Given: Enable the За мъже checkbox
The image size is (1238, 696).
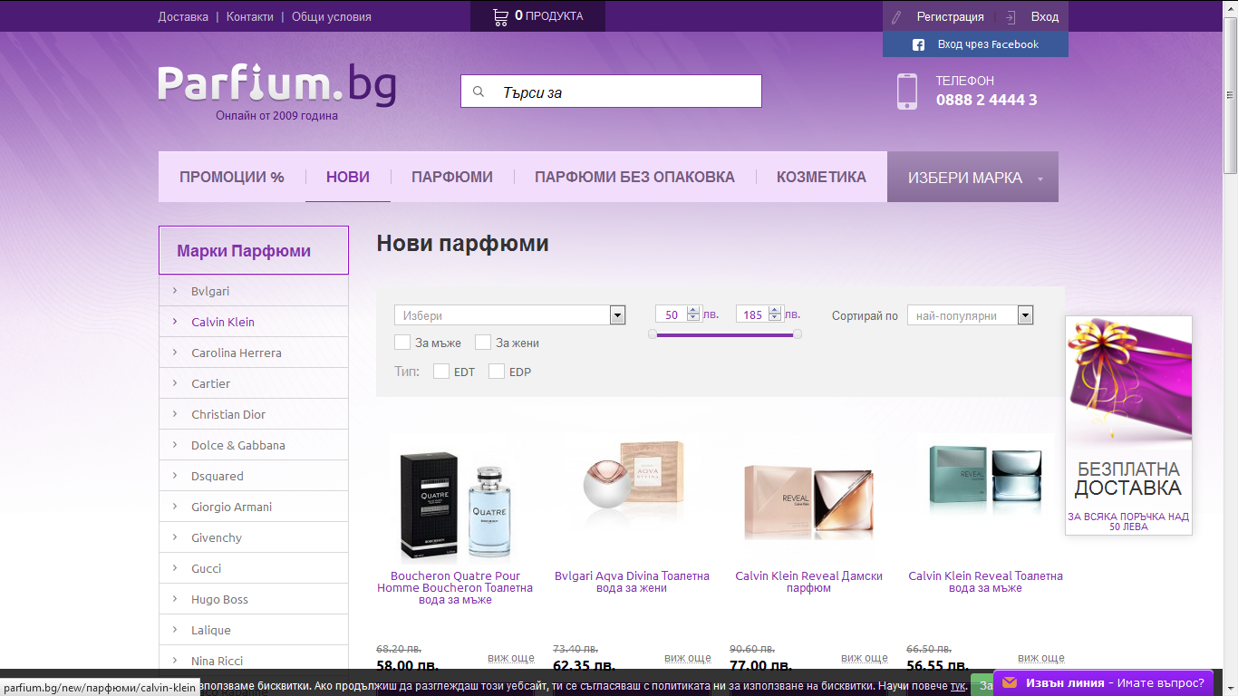Looking at the screenshot, I should pyautogui.click(x=402, y=343).
